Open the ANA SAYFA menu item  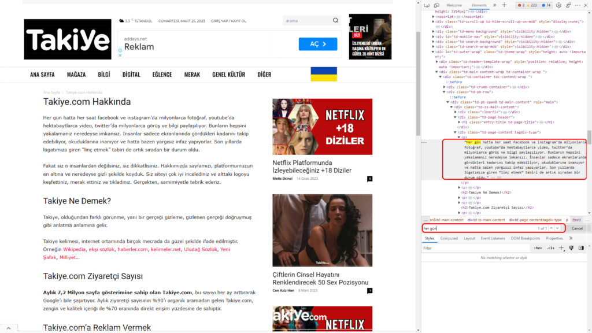coord(42,75)
